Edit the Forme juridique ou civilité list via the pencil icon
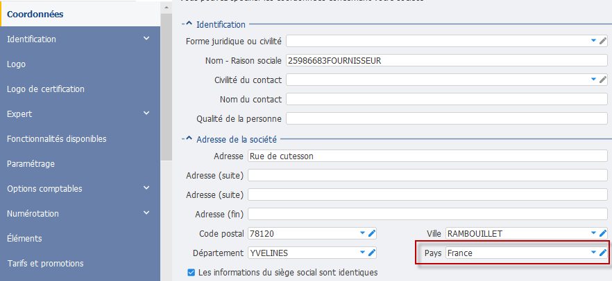 tap(603, 40)
